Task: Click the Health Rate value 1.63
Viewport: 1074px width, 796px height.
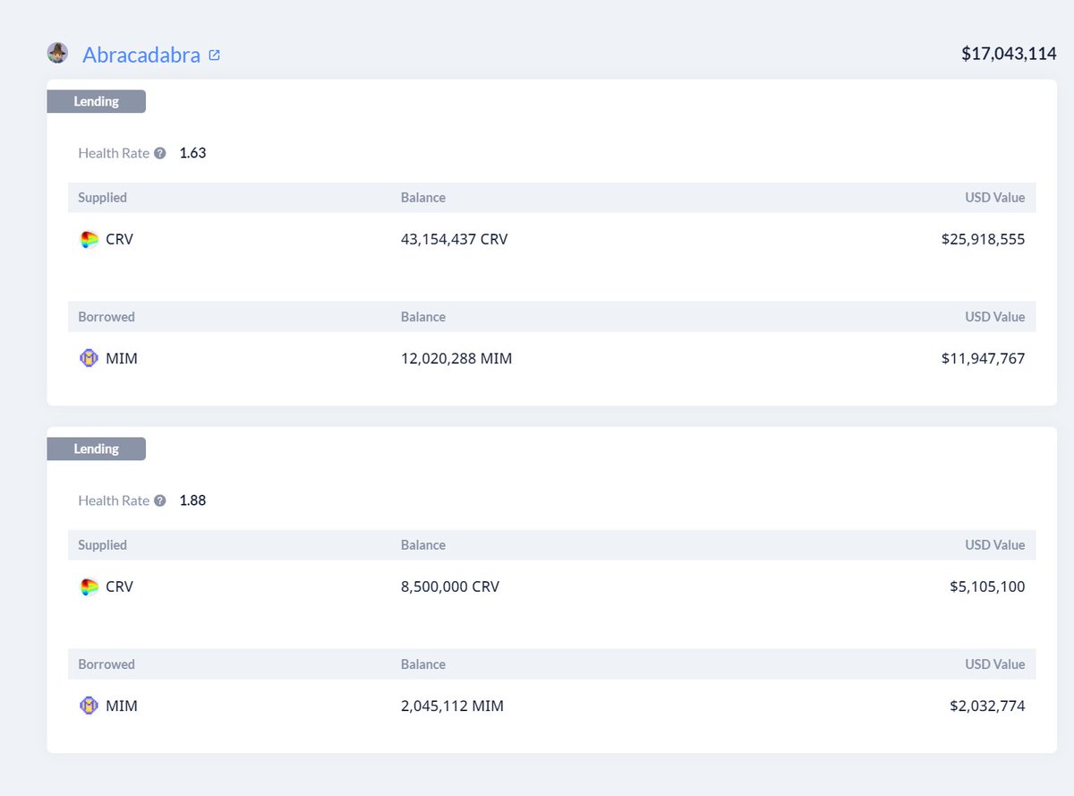Action: pyautogui.click(x=192, y=153)
